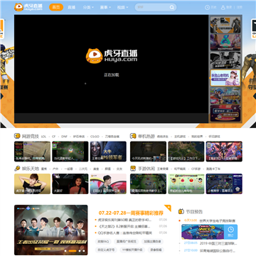Screen dimensions: 256x256
Task: Open first stream thumbnail under 手游休闲
Action: [148, 183]
